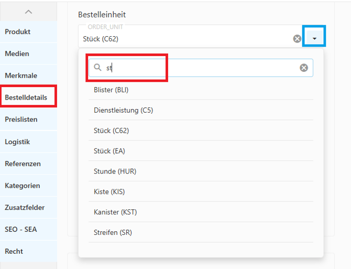Collapse the sidebar with the up chevron

(28, 12)
